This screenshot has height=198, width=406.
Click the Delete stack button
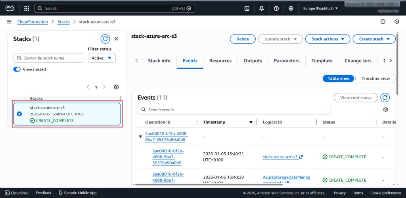243,39
